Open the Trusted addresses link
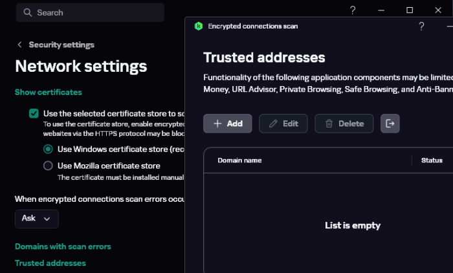The width and height of the screenshot is (453, 273). pyautogui.click(x=50, y=263)
